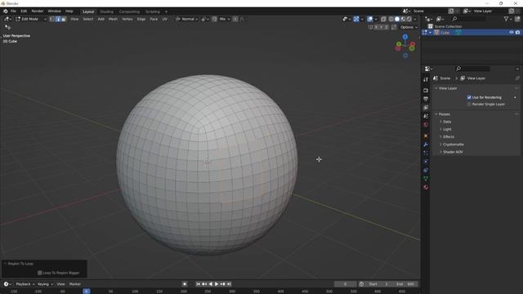Switch to wireframe viewport shading

click(x=391, y=19)
